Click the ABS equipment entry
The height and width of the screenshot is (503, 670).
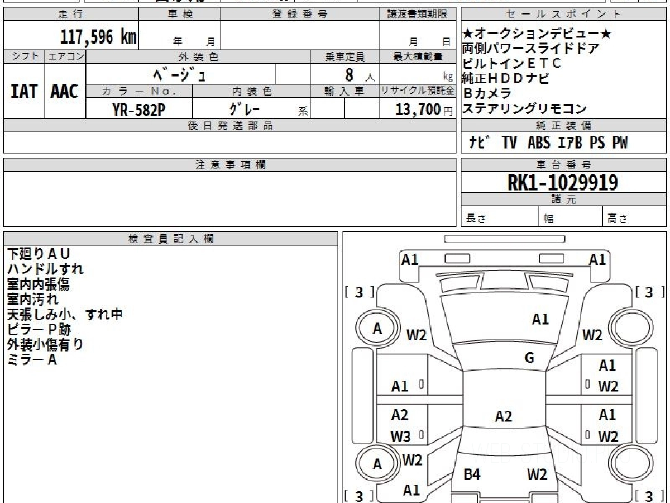pos(539,143)
